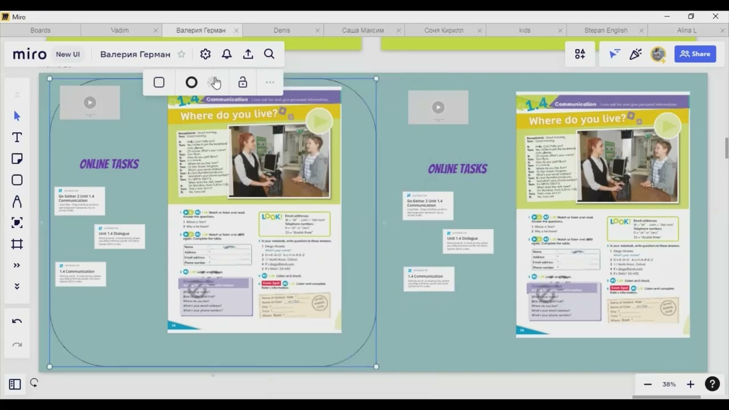Open the help question mark
The image size is (729, 410).
coord(712,384)
